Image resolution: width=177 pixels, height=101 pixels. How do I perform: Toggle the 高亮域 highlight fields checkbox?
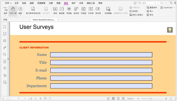pyautogui.click(x=130, y=11)
